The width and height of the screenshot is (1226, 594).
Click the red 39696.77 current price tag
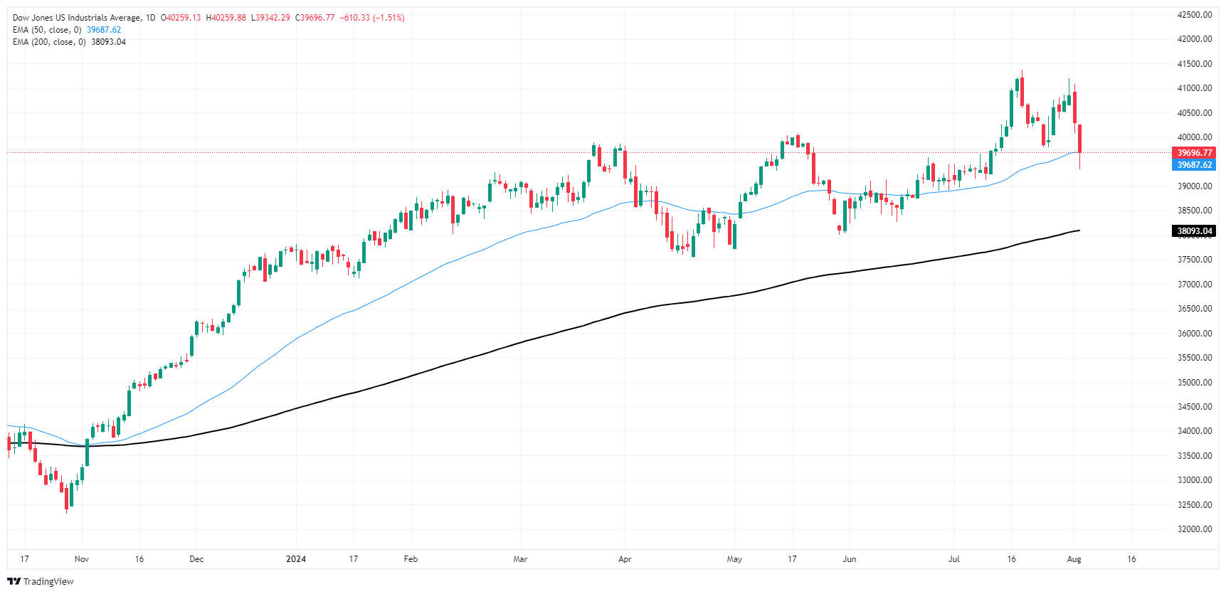pos(1194,153)
